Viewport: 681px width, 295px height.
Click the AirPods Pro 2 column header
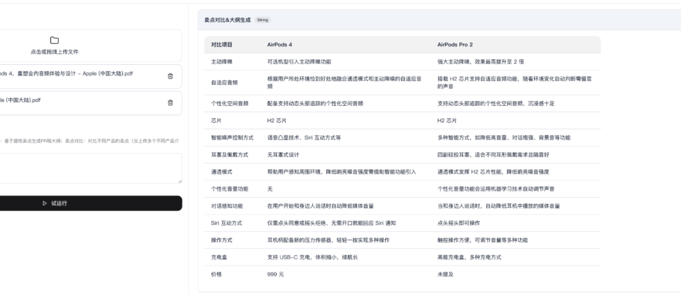point(455,45)
